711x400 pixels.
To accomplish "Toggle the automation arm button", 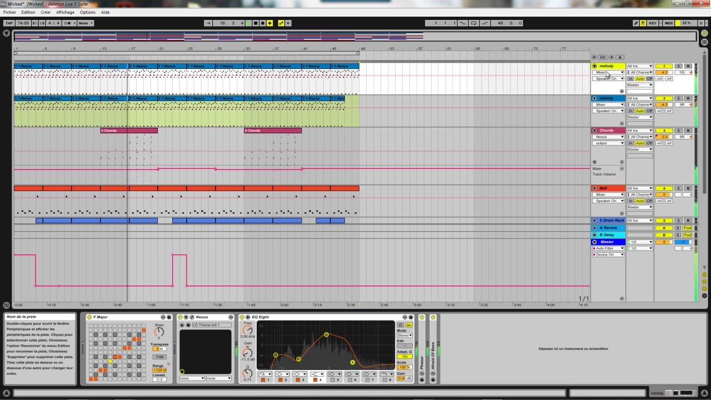I will pos(281,23).
